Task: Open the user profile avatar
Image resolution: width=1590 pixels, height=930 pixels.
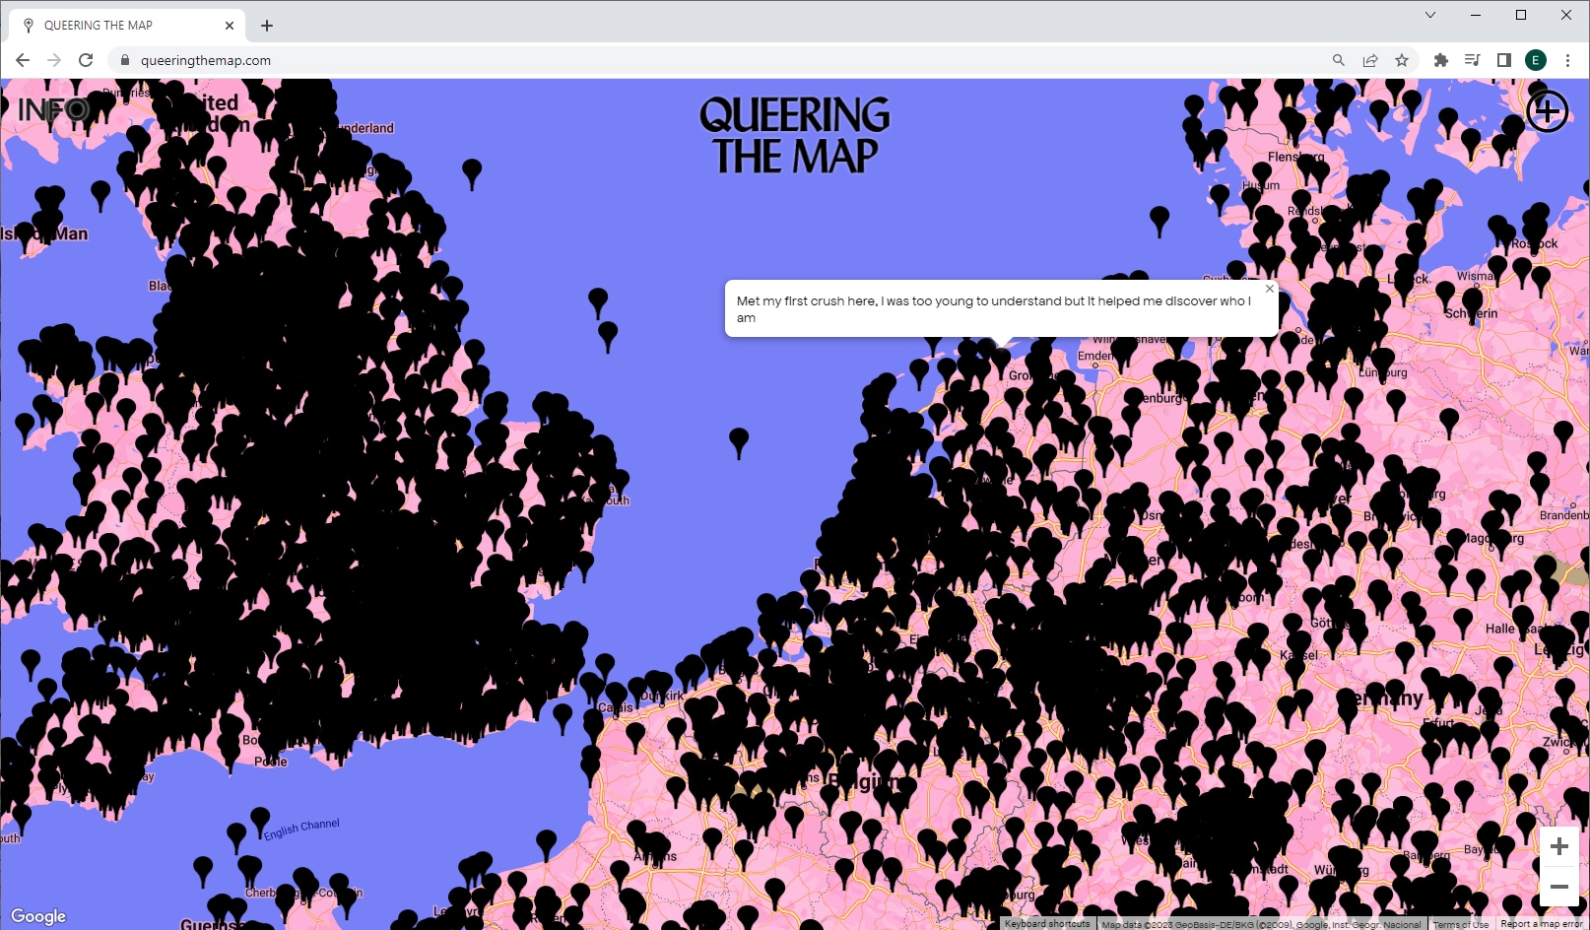Action: (1535, 60)
